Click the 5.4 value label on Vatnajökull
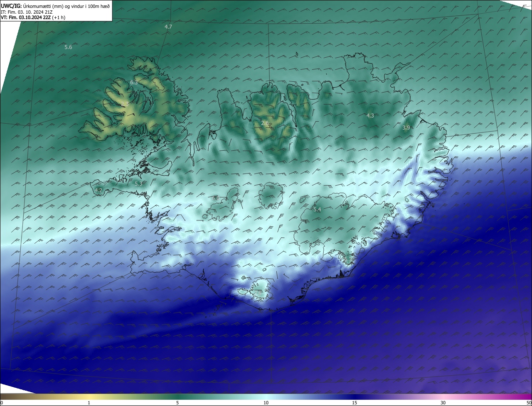 [317, 210]
